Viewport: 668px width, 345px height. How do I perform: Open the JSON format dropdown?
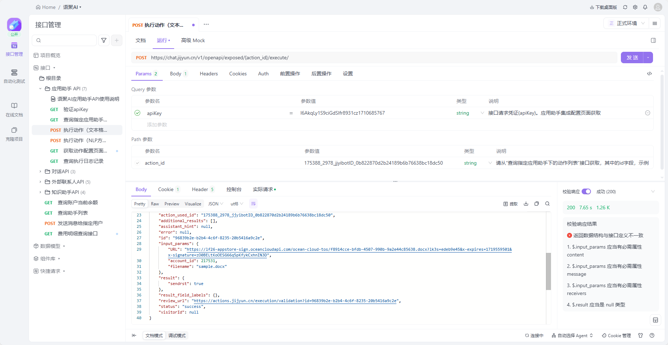(216, 204)
